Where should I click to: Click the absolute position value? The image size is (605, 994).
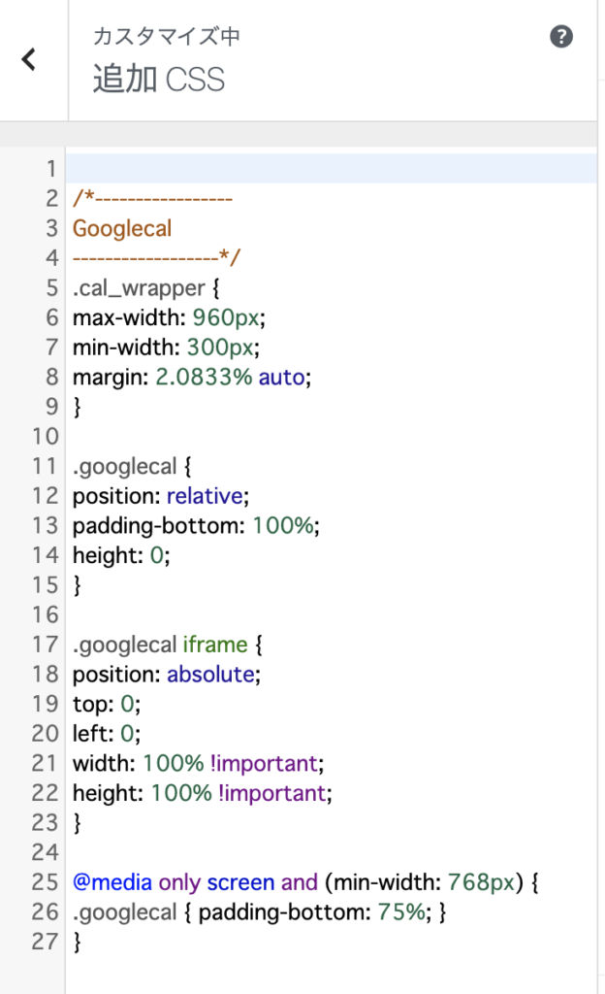[x=210, y=675]
